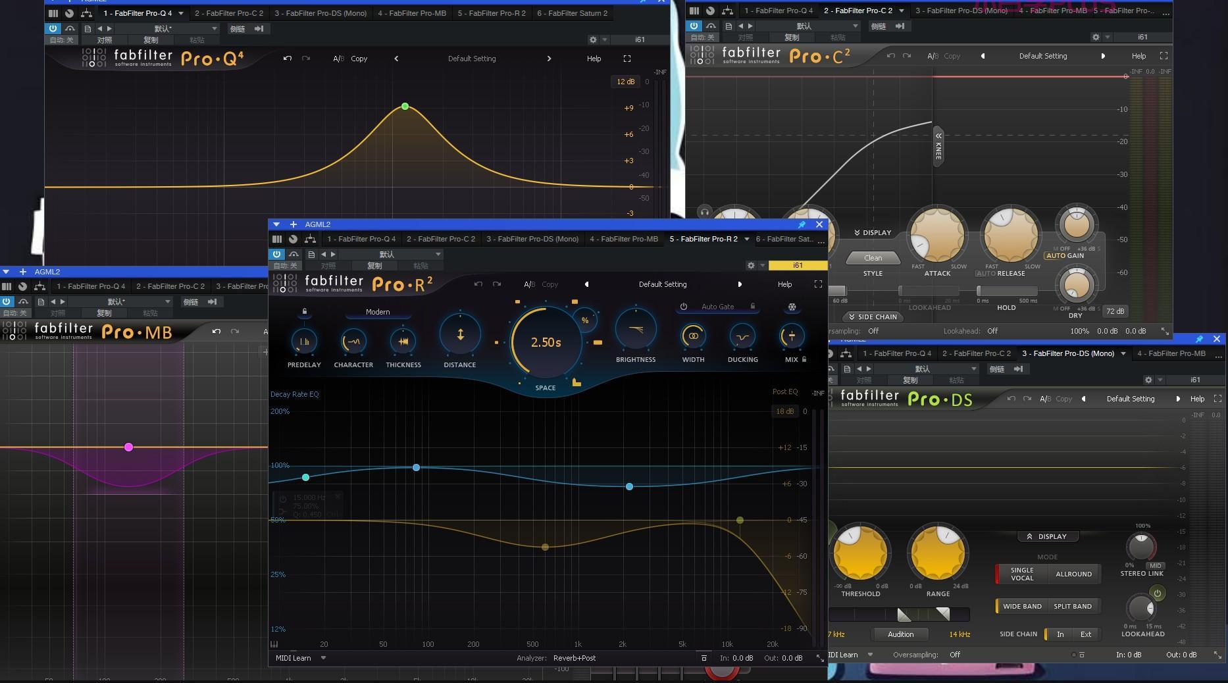The height and width of the screenshot is (683, 1228).
Task: Pin the Pro-R 2 AGML2 window
Action: coord(802,224)
